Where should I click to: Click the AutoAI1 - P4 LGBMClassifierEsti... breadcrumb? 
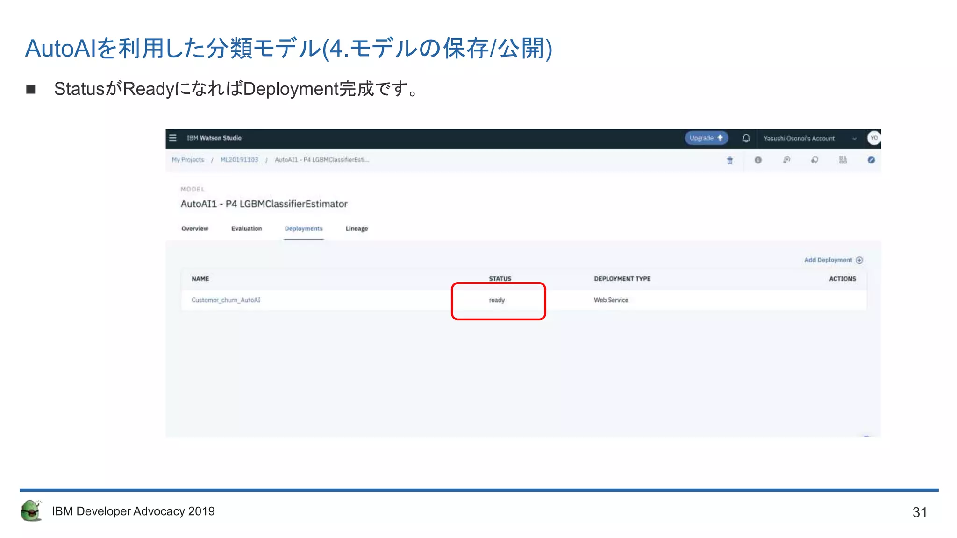[x=321, y=160]
